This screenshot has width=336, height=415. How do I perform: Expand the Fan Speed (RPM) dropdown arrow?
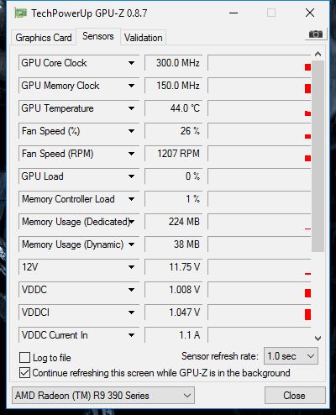point(131,154)
